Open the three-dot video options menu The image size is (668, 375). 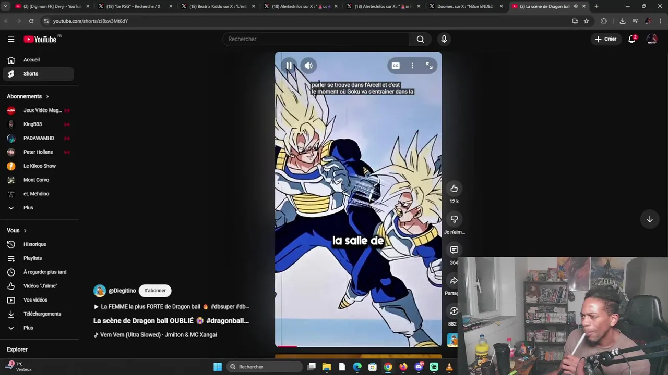412,66
